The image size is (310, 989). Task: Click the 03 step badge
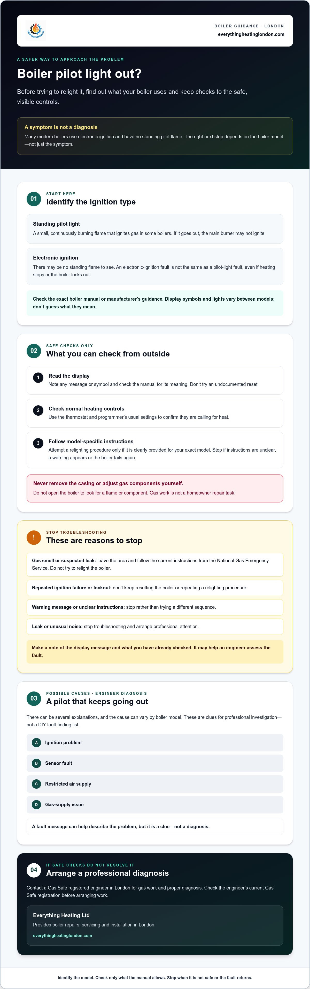click(x=34, y=698)
